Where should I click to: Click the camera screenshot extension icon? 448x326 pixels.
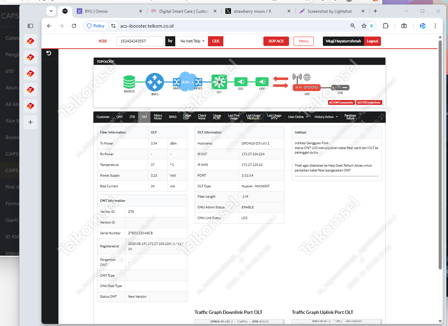[404, 26]
